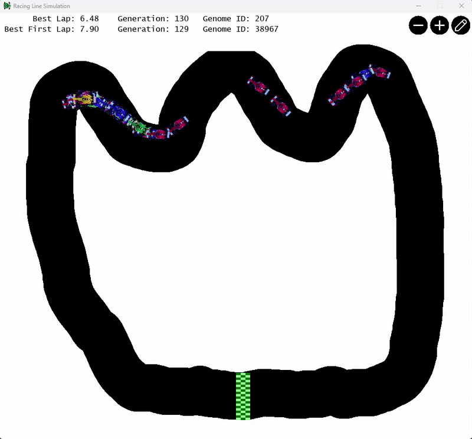Click the Best First Lap: 7.90 label

(x=53, y=29)
